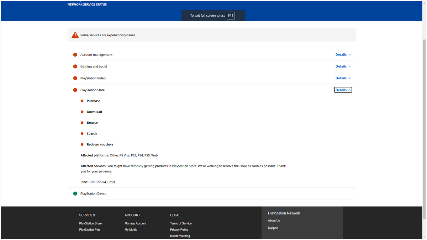Click red status dot beside PlayStation Video

(75, 78)
